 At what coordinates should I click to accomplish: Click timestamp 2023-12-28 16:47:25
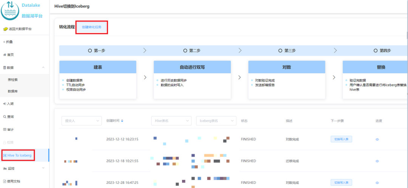(x=122, y=183)
